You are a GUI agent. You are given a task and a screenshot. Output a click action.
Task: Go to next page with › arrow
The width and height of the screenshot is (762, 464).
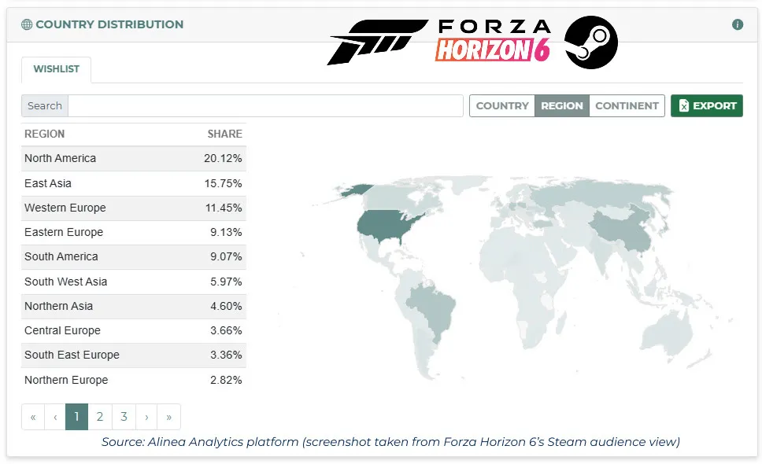coord(146,417)
